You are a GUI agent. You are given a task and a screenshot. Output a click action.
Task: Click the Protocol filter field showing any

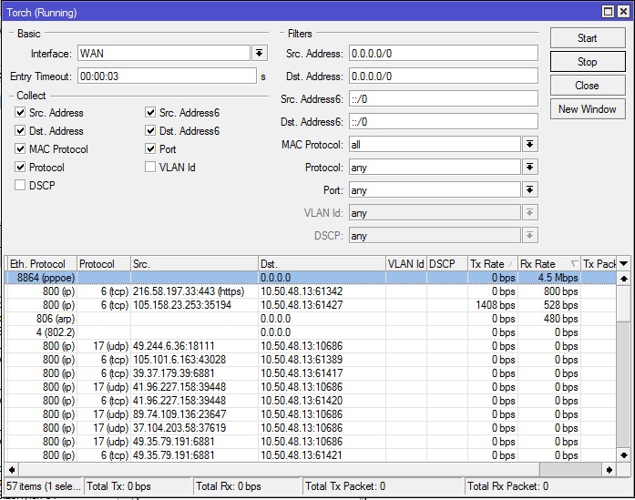[435, 168]
